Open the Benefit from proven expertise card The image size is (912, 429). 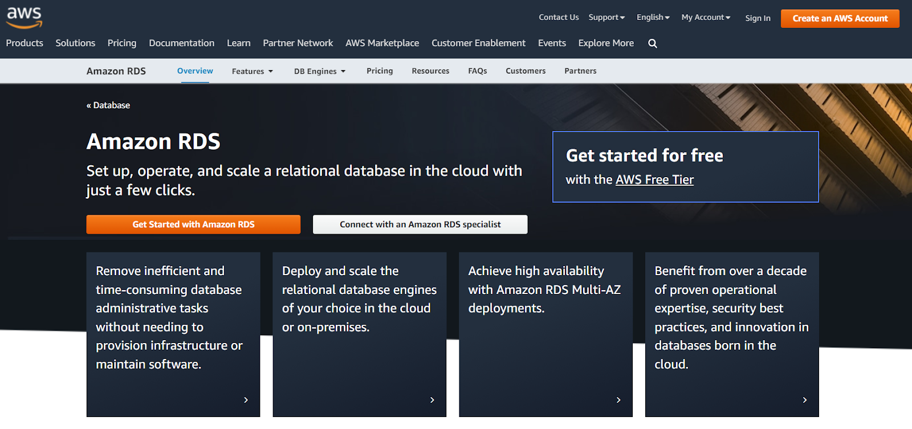[732, 334]
